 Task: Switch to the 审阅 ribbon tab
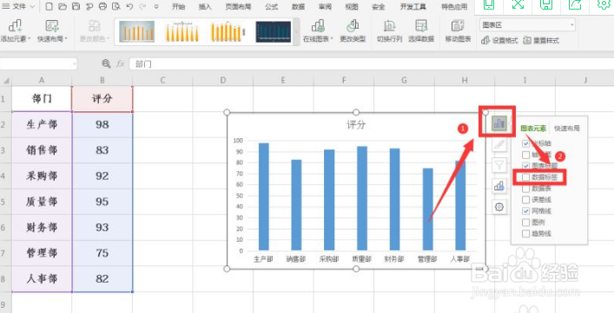325,7
